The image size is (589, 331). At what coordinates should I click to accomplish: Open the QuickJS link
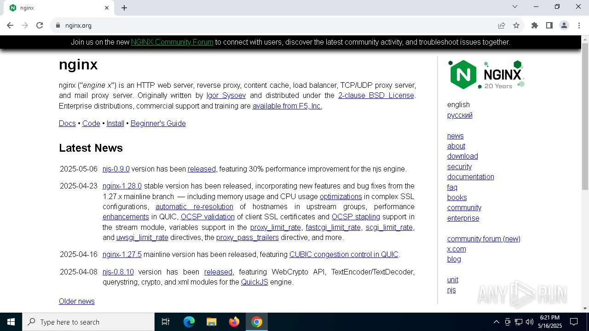coord(254,282)
